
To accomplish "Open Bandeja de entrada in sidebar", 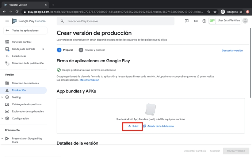I will 23,49.
